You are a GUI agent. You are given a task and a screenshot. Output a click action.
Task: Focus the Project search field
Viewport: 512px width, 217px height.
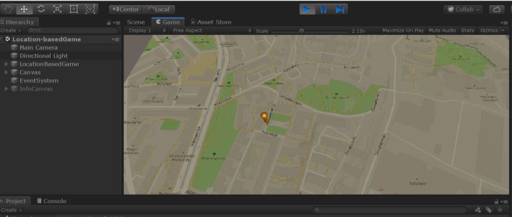390,210
